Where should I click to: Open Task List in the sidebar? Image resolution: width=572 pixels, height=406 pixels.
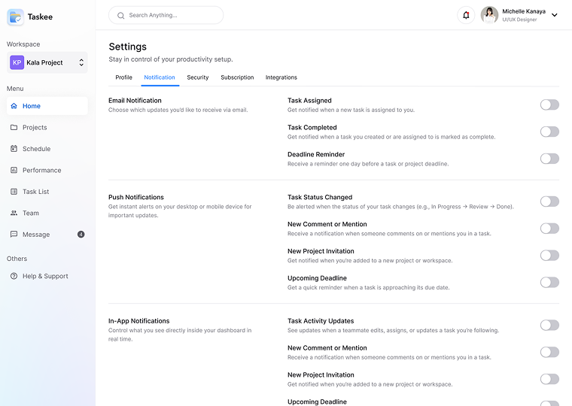(x=47, y=192)
